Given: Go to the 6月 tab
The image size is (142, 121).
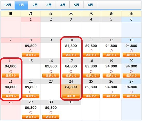Looking at the screenshot, I should (x=90, y=5).
